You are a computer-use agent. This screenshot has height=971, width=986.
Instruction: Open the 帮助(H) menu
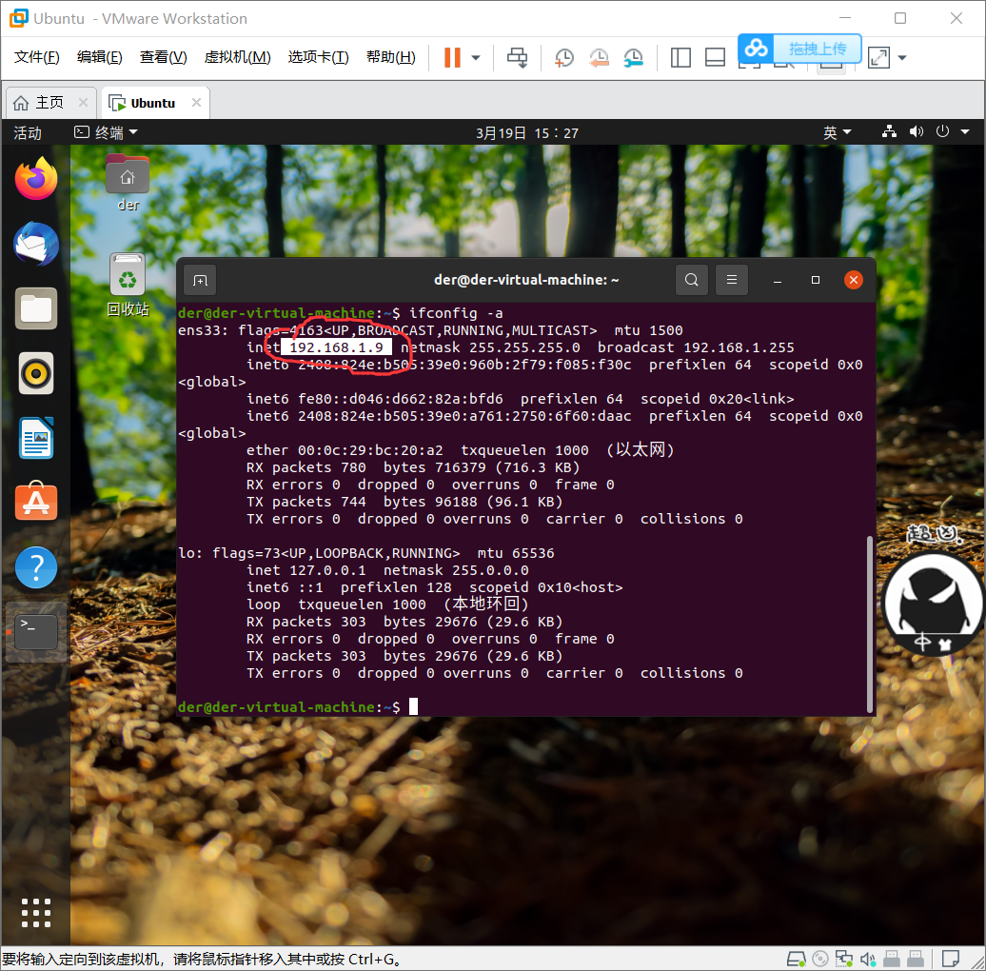click(x=390, y=57)
